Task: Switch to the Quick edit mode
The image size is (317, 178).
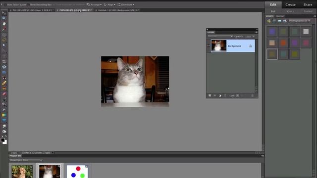Action: (291, 11)
